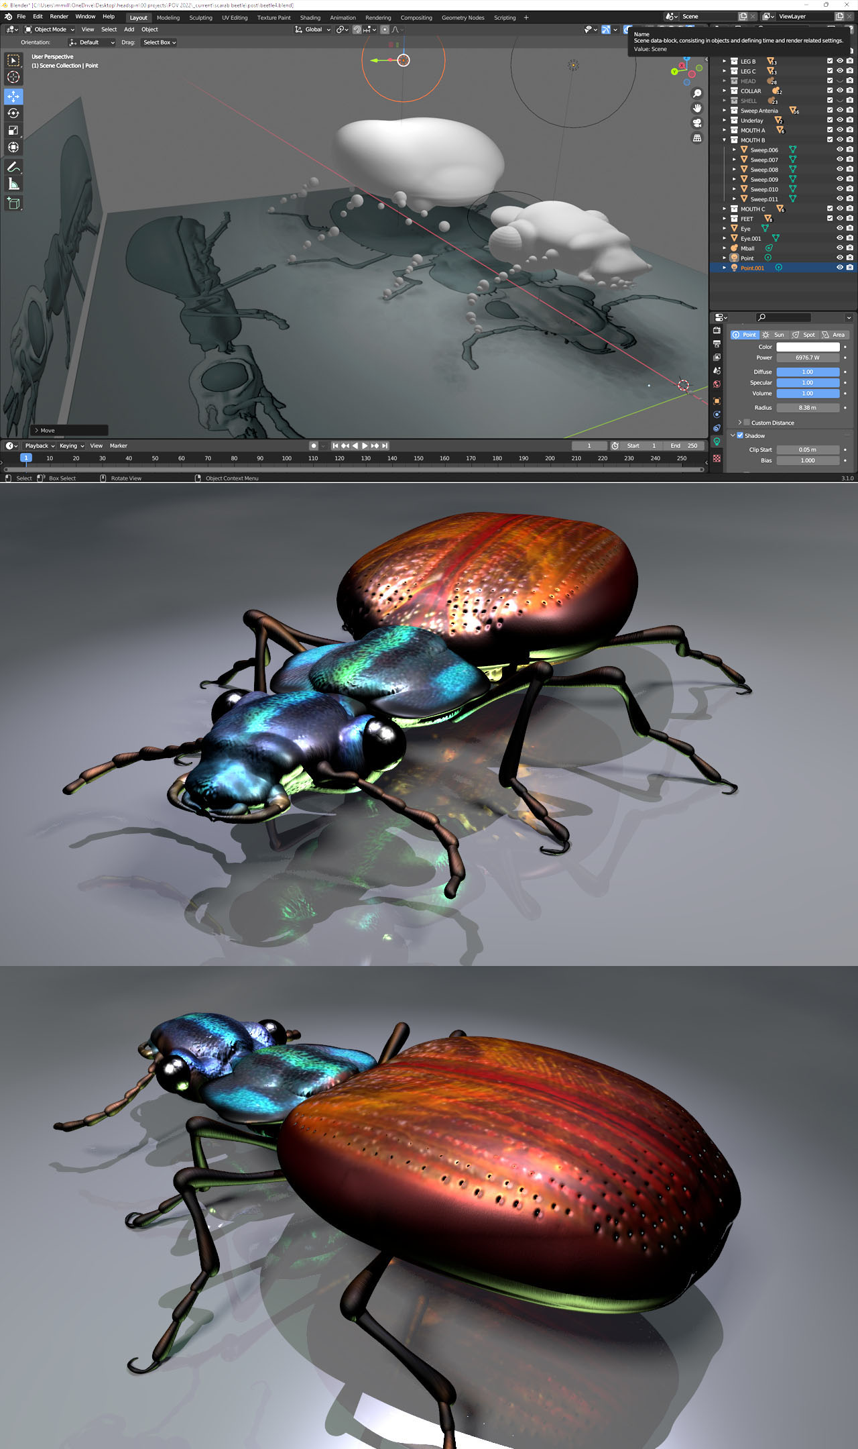Click the light Color swatch
The width and height of the screenshot is (858, 1449).
click(x=808, y=347)
